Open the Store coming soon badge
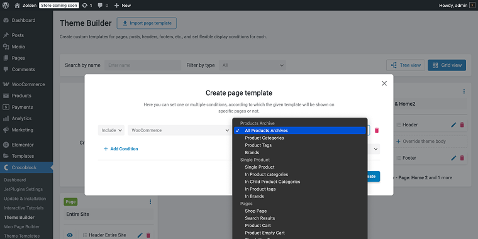This screenshot has height=239, width=478. click(59, 5)
